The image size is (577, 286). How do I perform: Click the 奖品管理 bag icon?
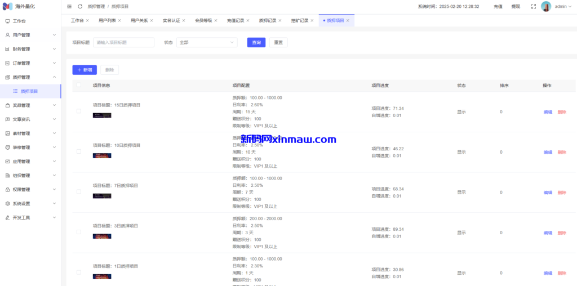pos(7,105)
